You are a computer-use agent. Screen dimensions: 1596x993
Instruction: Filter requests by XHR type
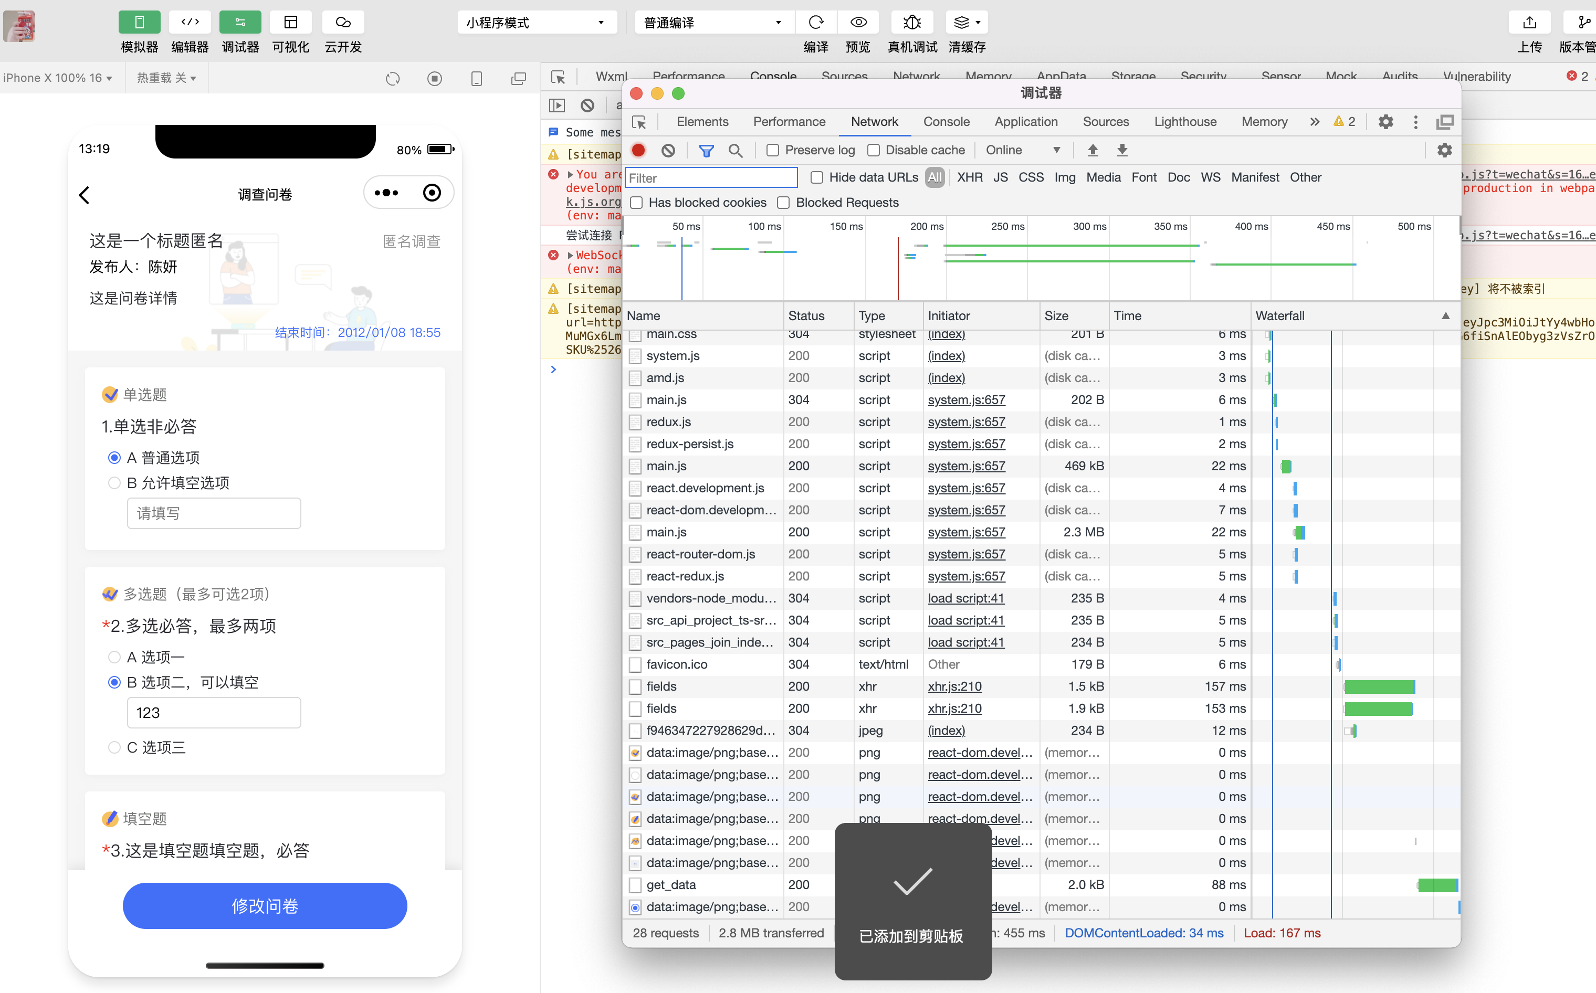970,178
